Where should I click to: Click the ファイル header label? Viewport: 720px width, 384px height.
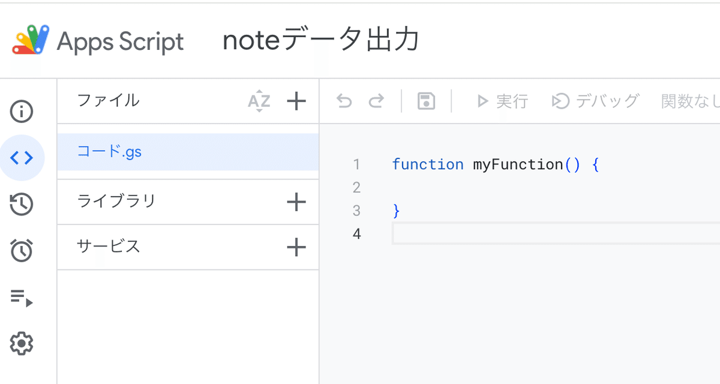(x=109, y=100)
